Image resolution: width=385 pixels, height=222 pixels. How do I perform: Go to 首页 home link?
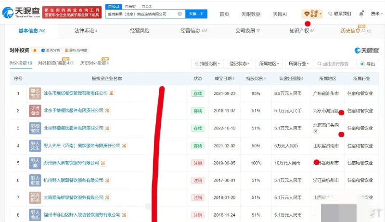coord(224,14)
